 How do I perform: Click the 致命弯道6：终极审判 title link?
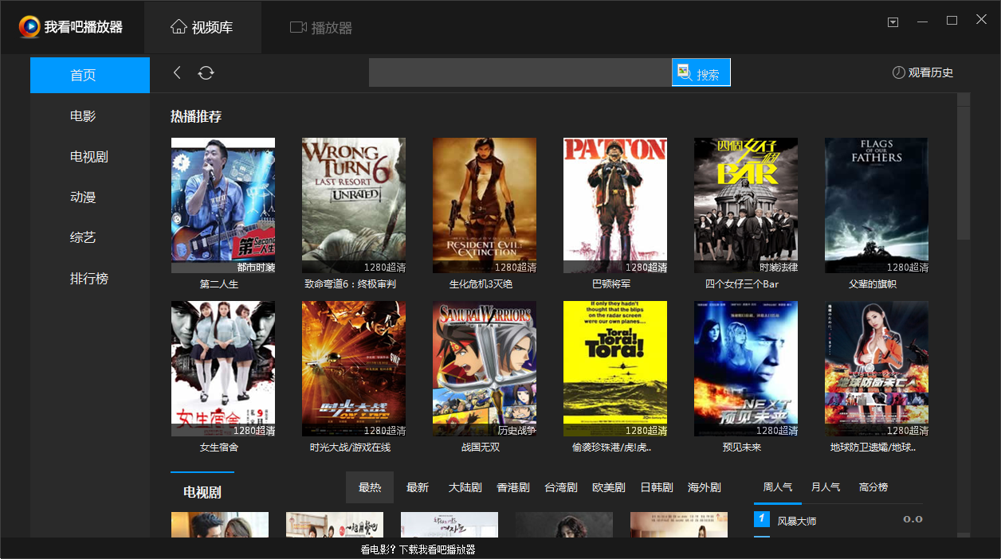pos(350,284)
